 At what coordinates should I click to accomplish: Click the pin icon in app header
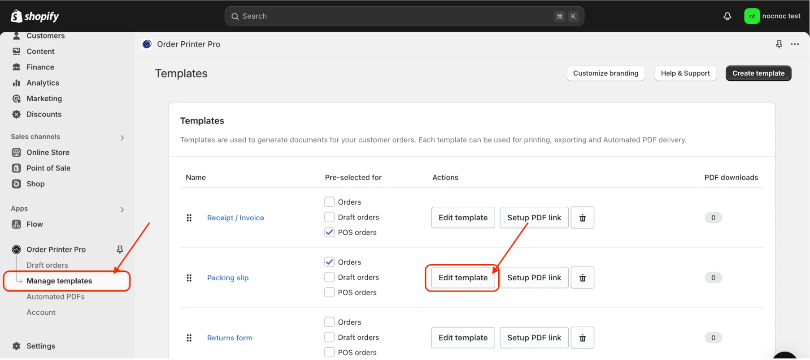779,44
